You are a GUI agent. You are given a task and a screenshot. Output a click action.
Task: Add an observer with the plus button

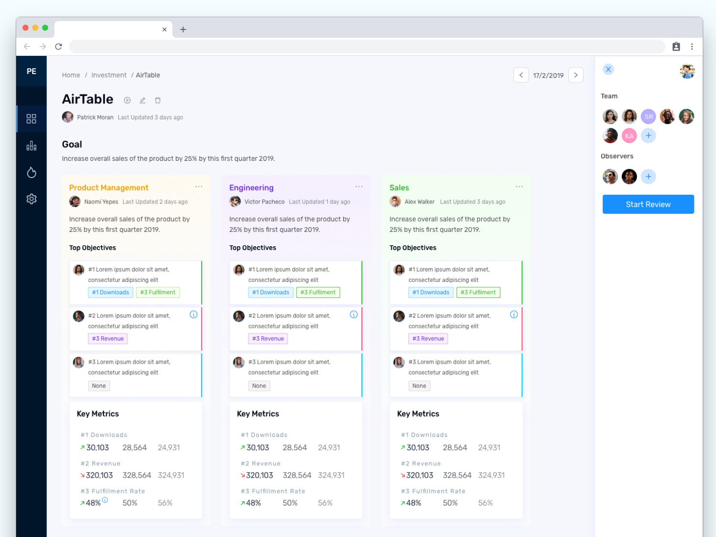coord(648,177)
